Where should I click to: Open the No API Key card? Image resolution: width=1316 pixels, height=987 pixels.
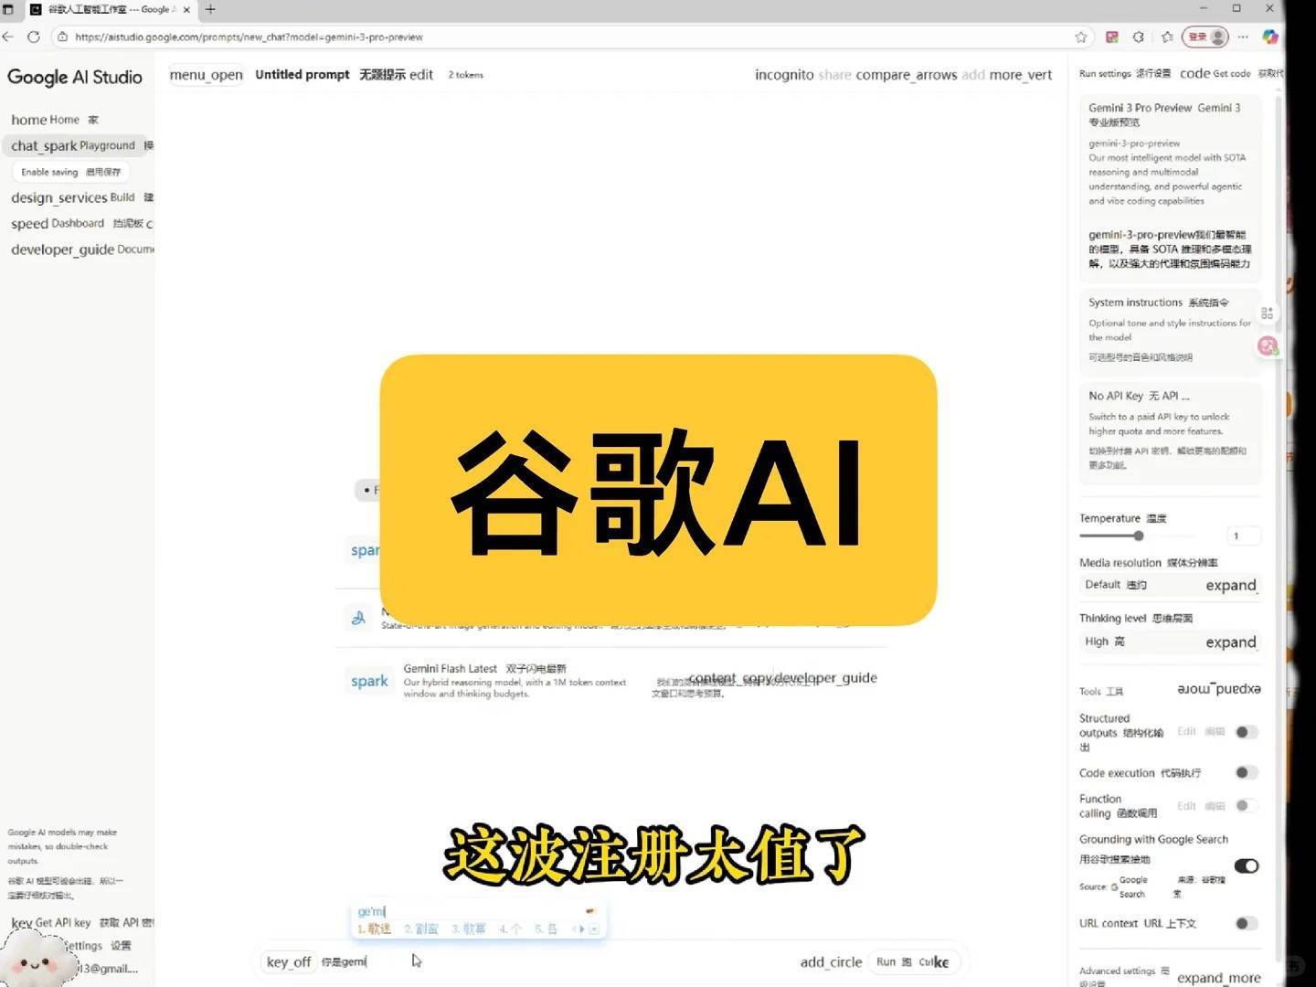click(1171, 432)
